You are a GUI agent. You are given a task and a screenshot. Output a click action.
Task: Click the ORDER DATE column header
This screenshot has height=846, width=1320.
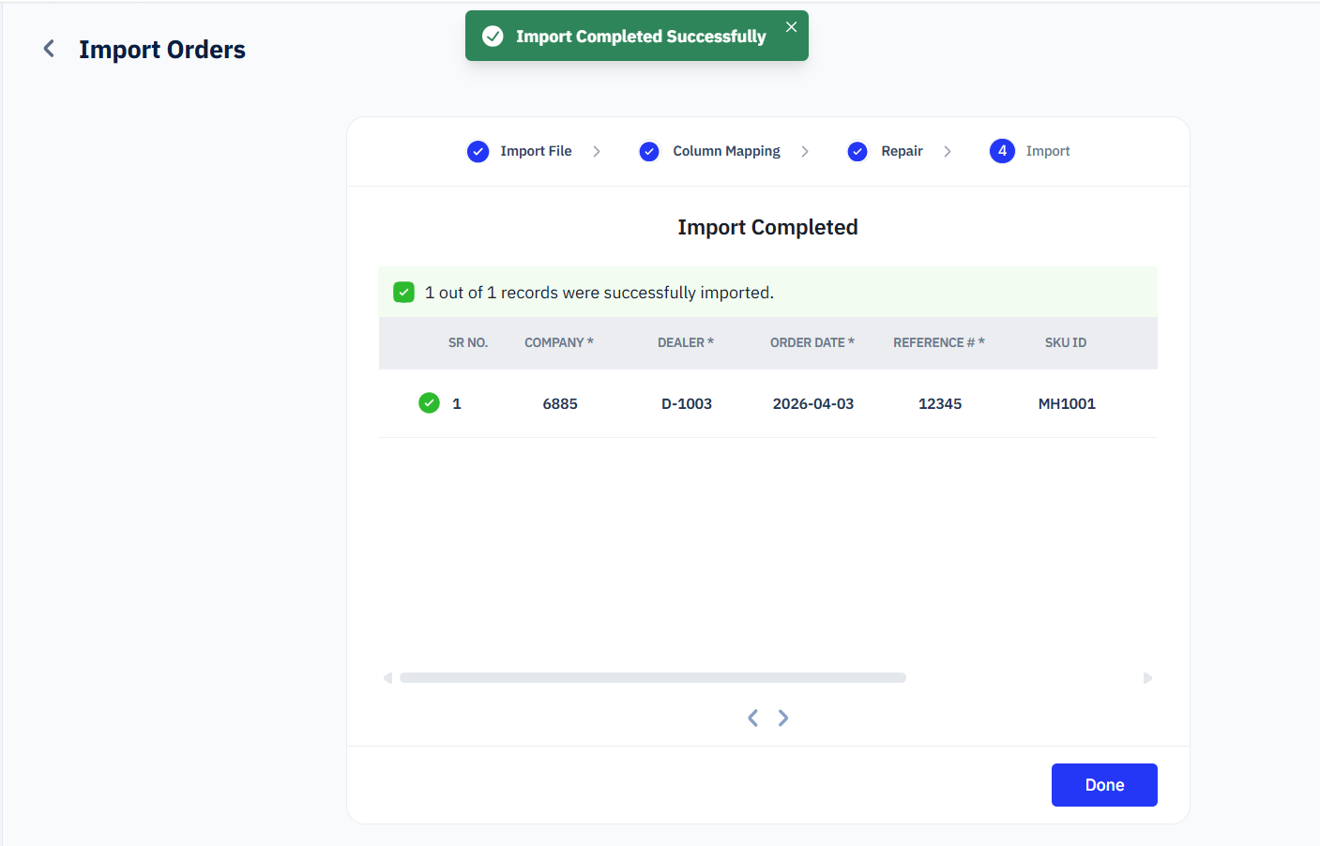pyautogui.click(x=812, y=343)
